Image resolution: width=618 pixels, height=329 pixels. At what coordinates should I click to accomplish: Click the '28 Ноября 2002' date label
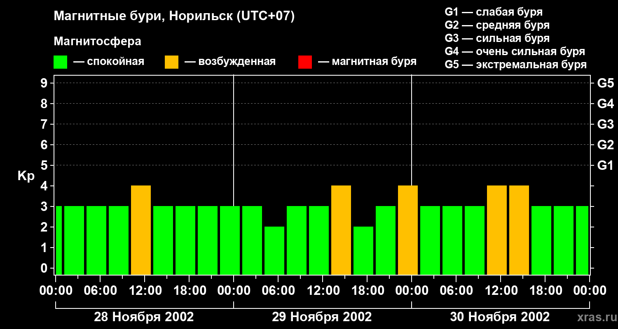pos(144,317)
